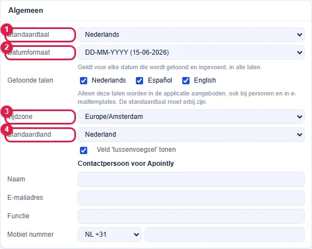Click the hint text 'Alleen deze talen worden'
The width and height of the screenshot is (312, 249).
[x=187, y=98]
